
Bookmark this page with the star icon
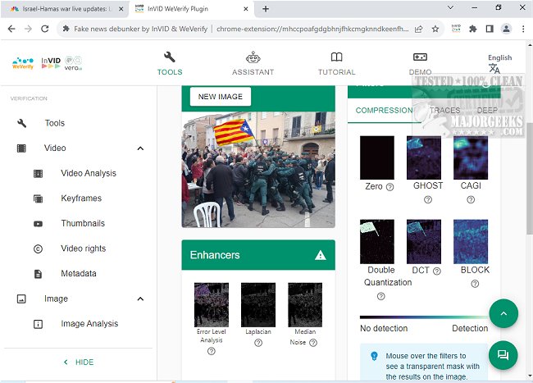pyautogui.click(x=435, y=30)
